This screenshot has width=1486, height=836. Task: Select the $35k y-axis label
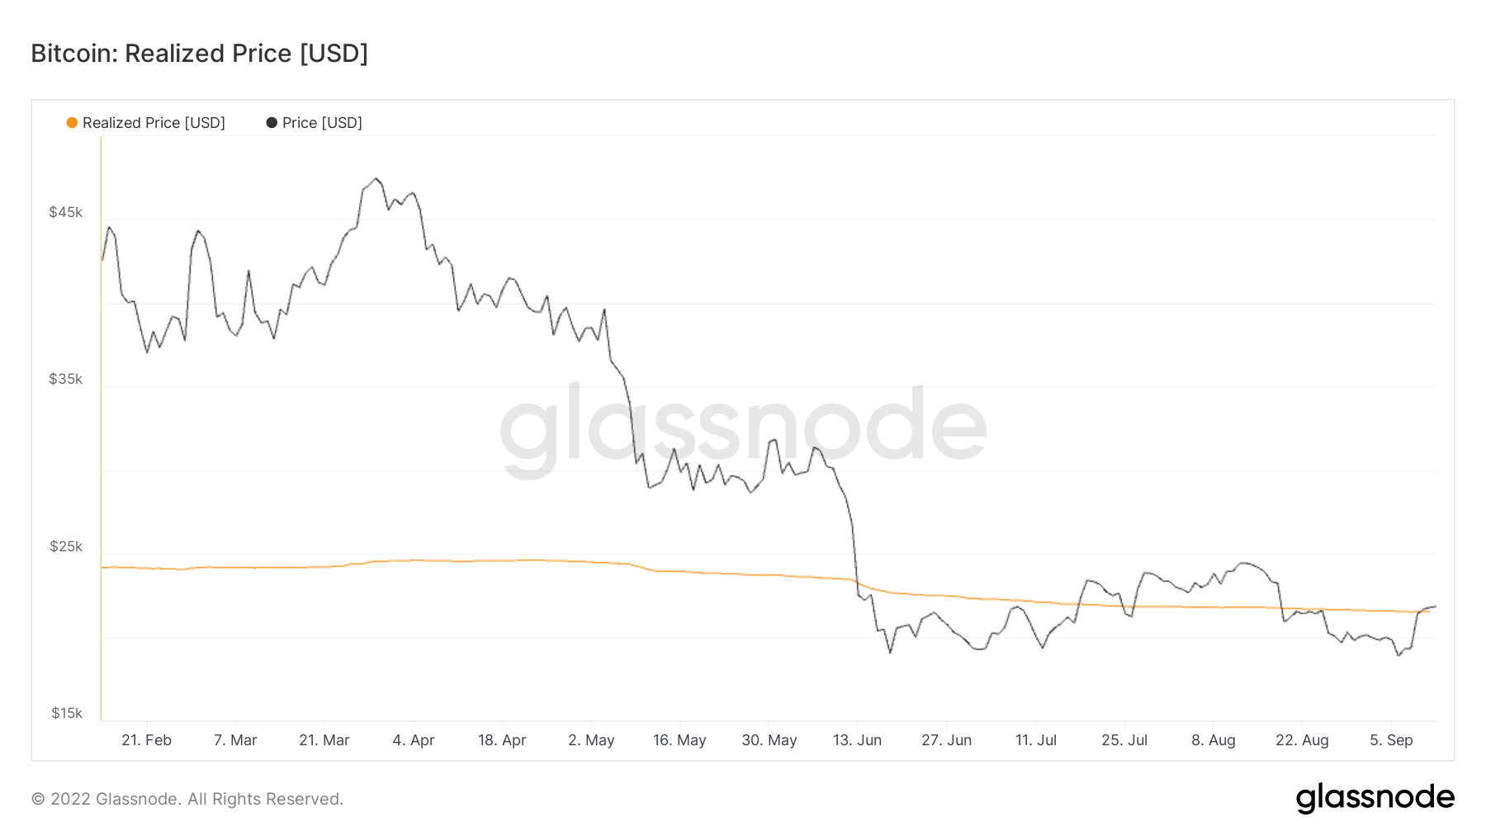pyautogui.click(x=66, y=380)
